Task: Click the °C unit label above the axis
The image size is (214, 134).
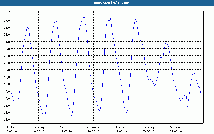Action: pos(8,12)
